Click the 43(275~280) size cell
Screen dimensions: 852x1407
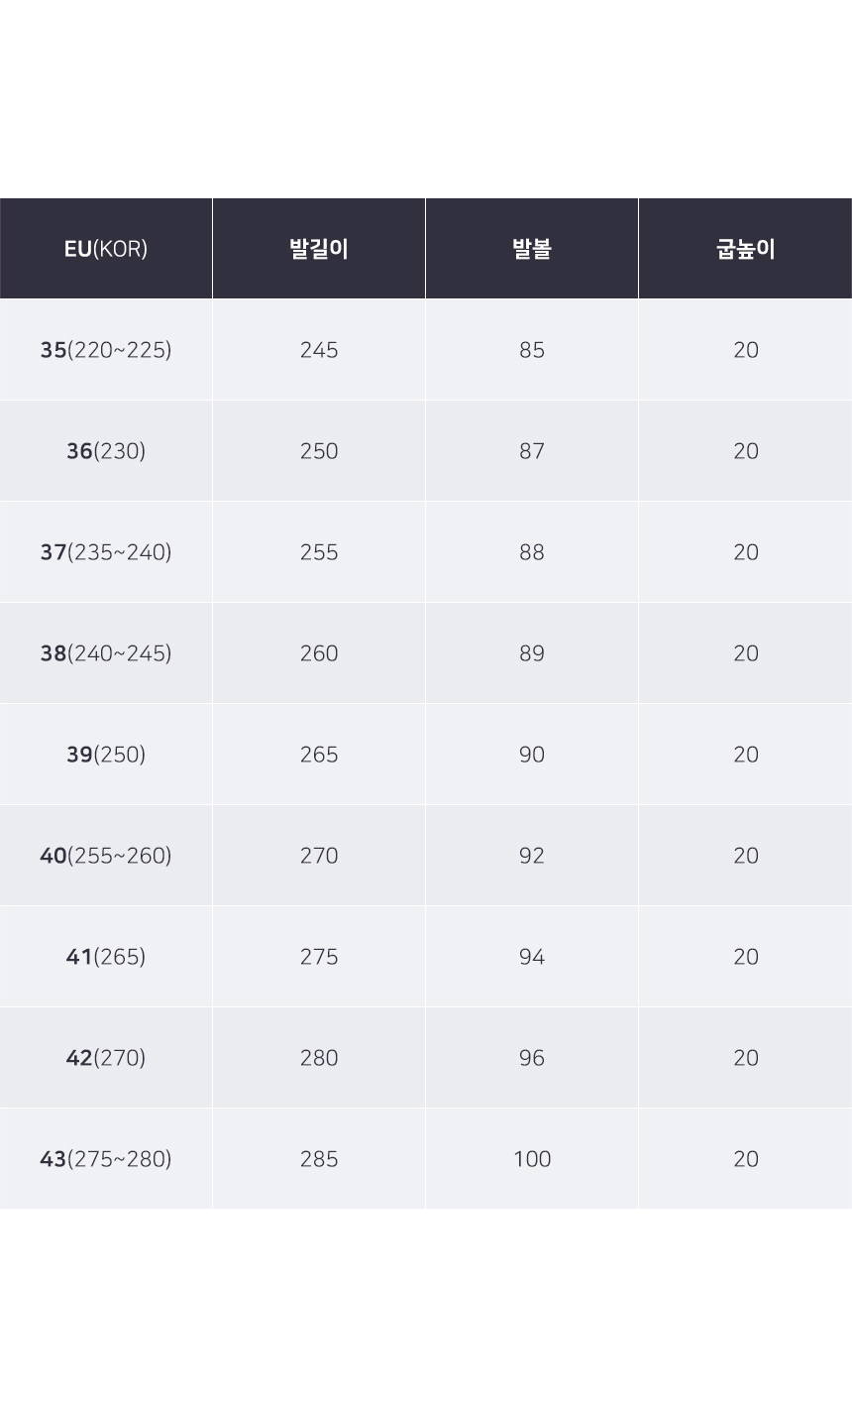pos(106,1159)
